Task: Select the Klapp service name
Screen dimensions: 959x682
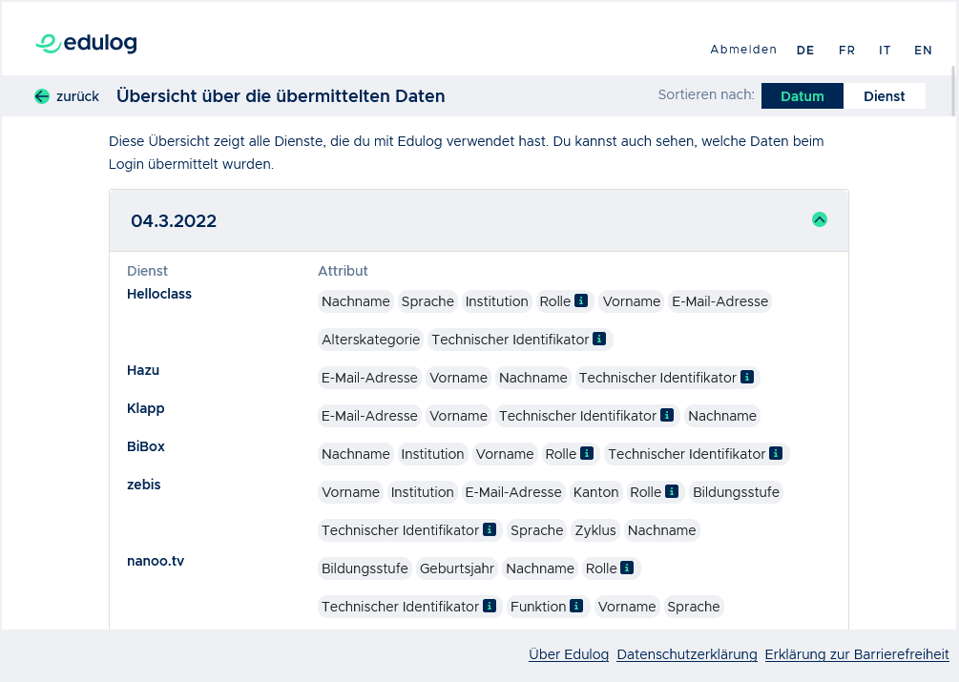Action: [146, 408]
